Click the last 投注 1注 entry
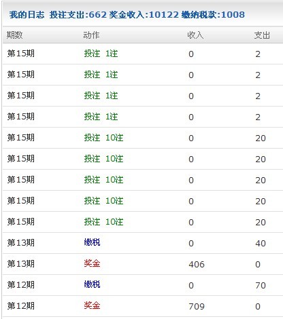Viewport: 283px width, 319px height. tap(101, 117)
